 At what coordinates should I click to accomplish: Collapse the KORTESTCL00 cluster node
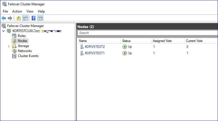(4, 31)
